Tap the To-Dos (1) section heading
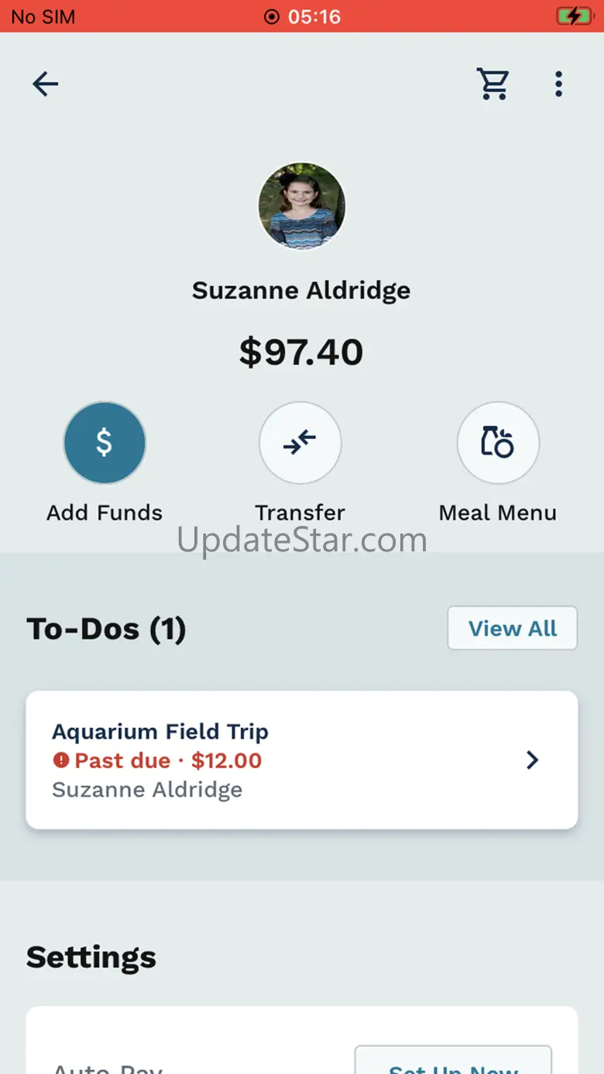The height and width of the screenshot is (1074, 604). coord(106,629)
